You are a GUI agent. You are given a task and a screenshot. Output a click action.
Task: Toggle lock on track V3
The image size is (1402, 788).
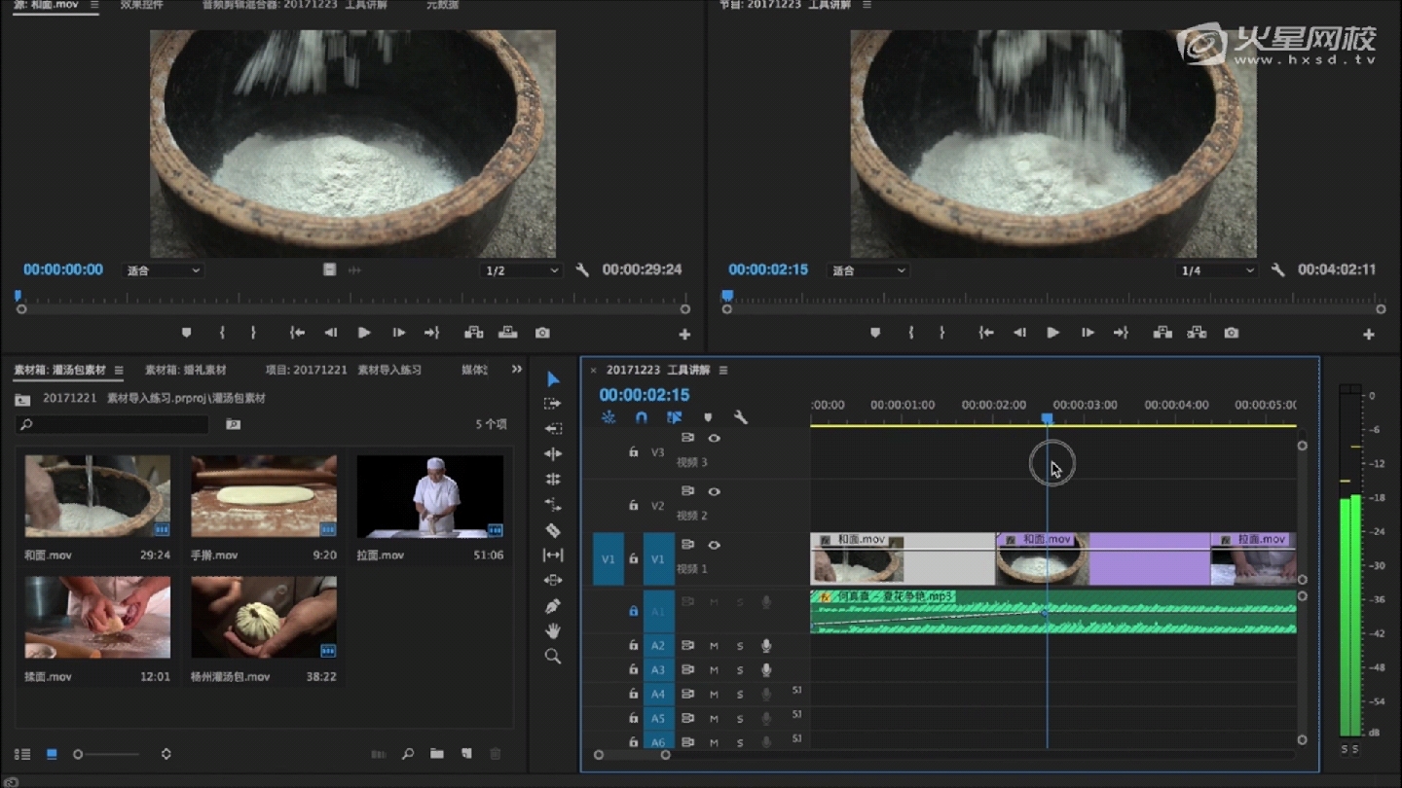pyautogui.click(x=633, y=452)
